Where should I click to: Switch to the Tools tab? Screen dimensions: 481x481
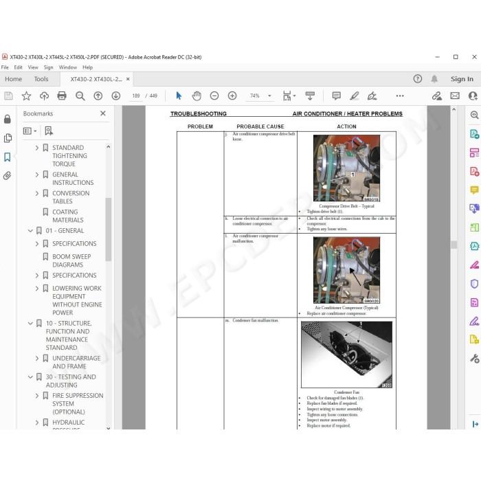[41, 79]
